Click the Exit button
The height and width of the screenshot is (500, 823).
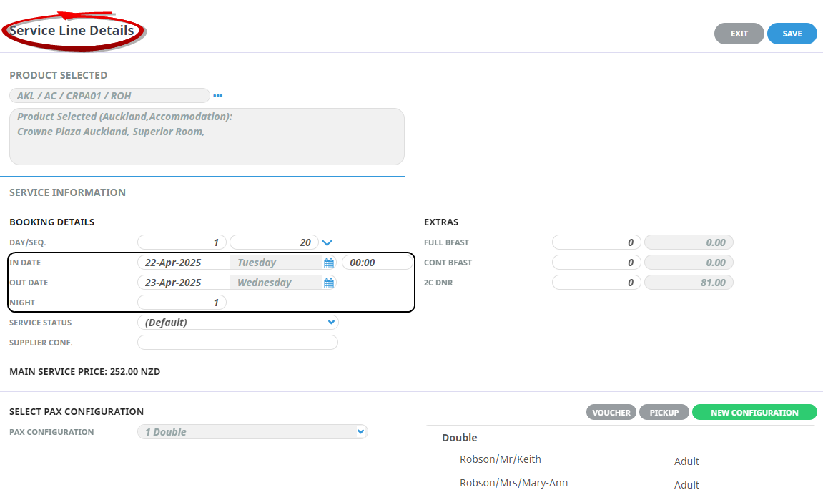pos(739,34)
